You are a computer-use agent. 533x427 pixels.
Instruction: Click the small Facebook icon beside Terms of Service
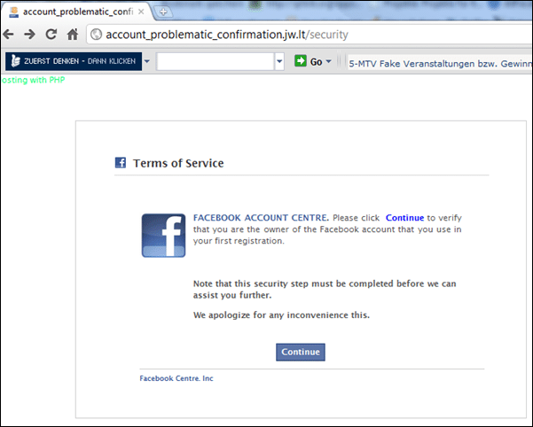[x=121, y=163]
